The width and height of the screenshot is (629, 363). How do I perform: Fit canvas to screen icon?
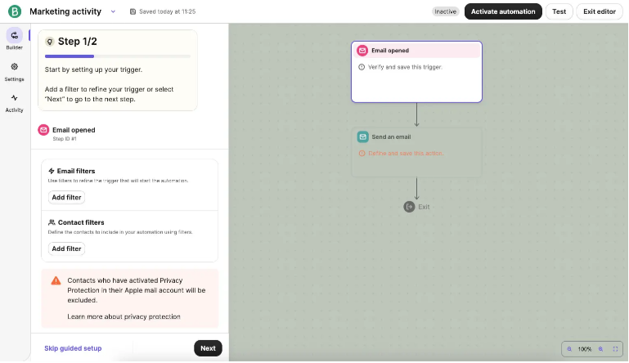tap(615, 349)
